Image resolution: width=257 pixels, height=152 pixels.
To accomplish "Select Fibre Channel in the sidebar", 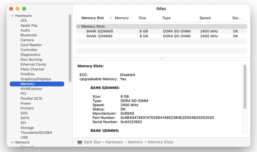I will (x=32, y=69).
